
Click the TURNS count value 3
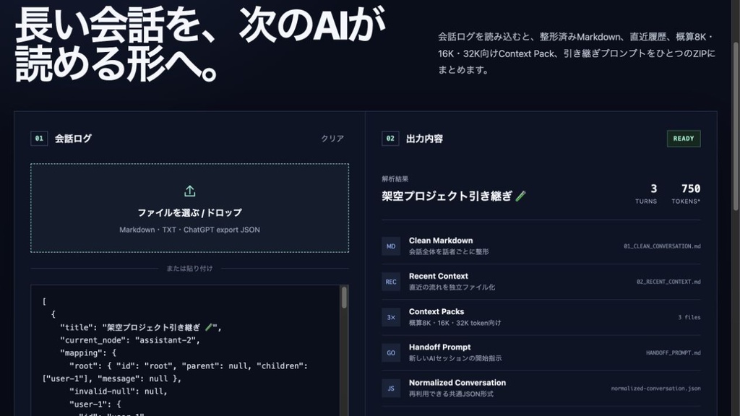pos(653,188)
